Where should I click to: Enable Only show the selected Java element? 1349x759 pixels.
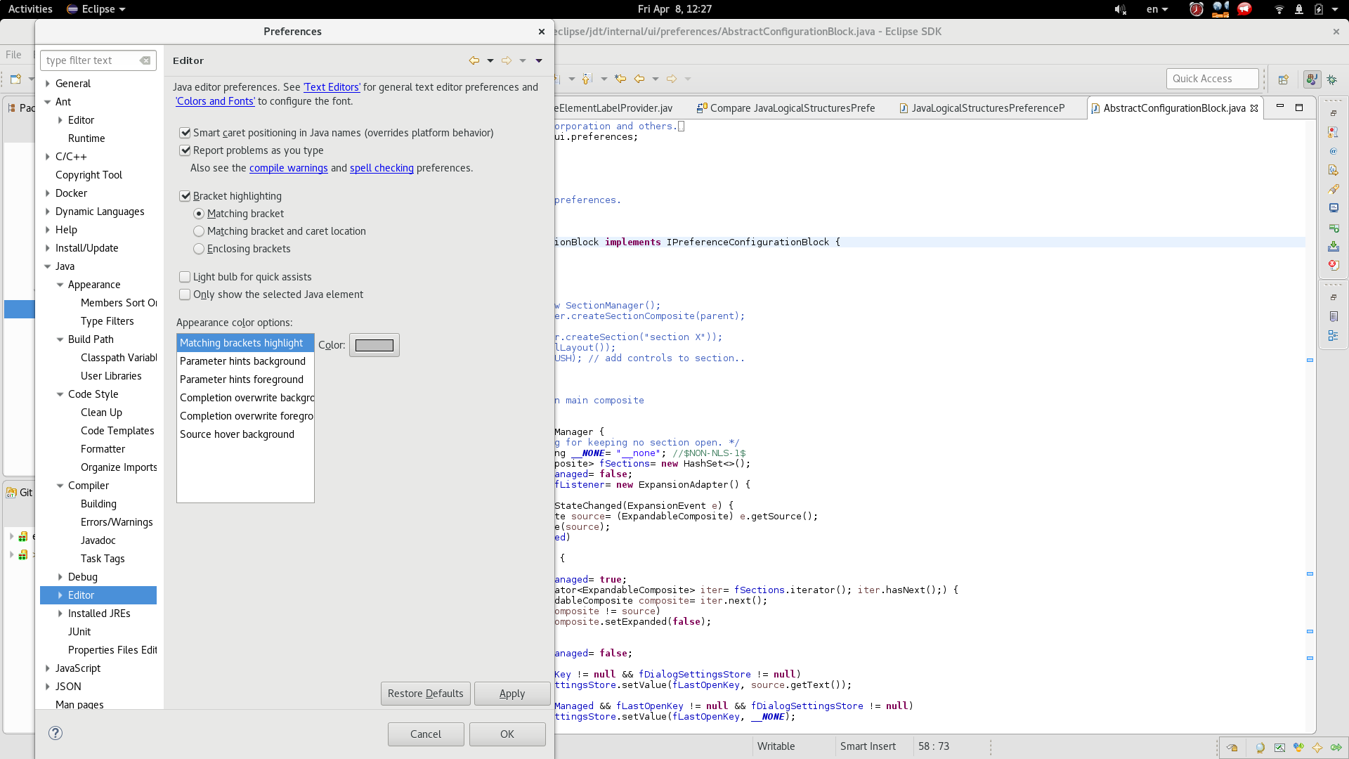[185, 294]
